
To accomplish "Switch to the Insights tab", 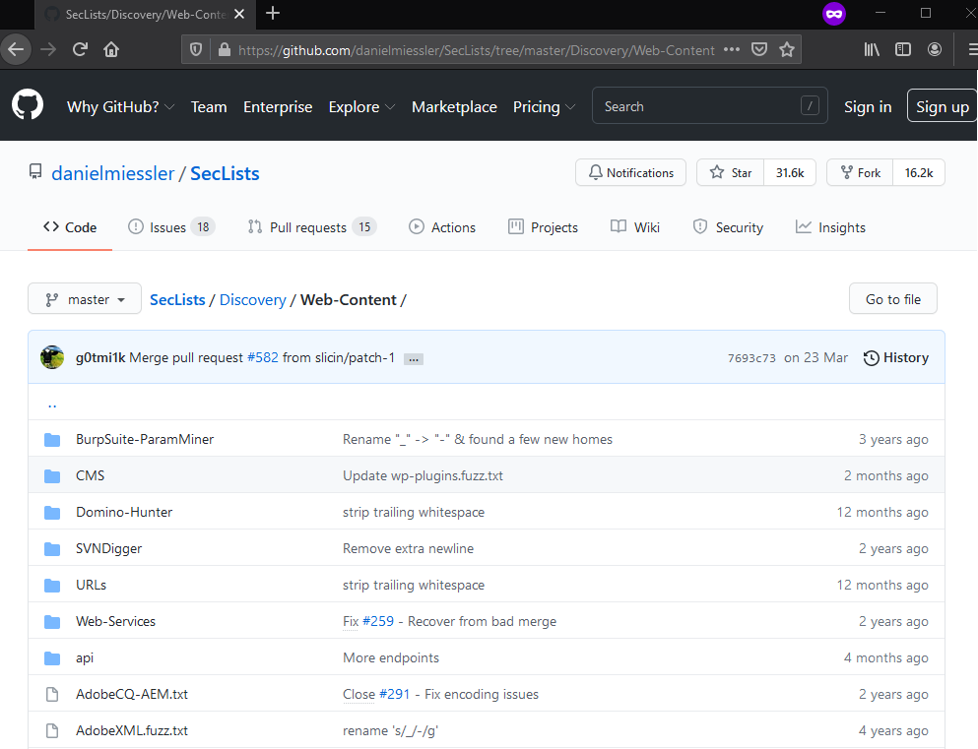I will tap(831, 227).
